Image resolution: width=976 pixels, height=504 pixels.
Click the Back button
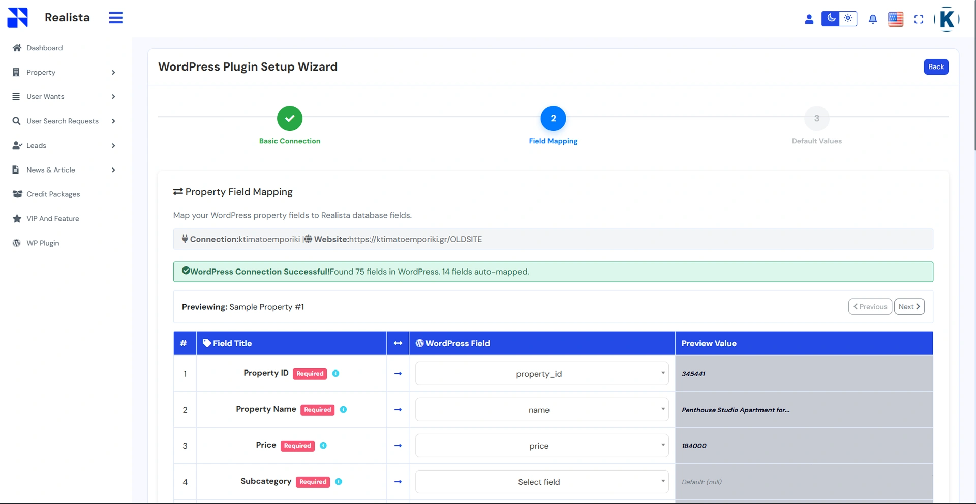(x=935, y=67)
